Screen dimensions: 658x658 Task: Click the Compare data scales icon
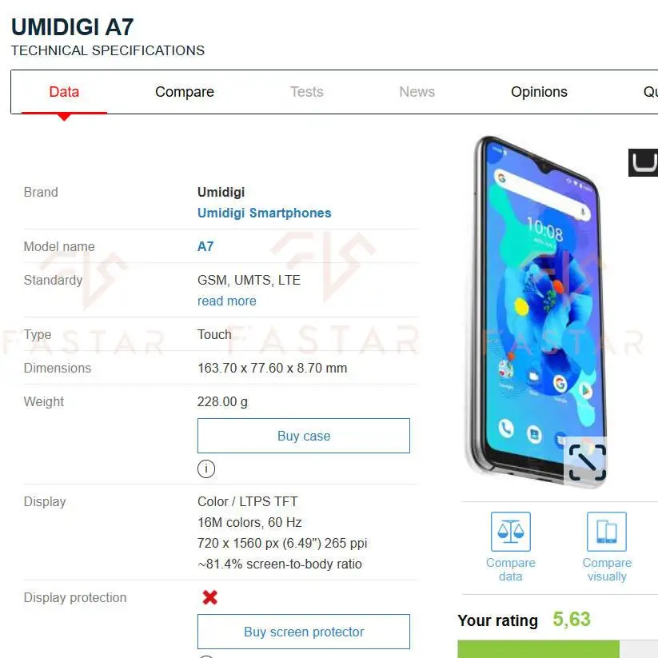(x=511, y=531)
